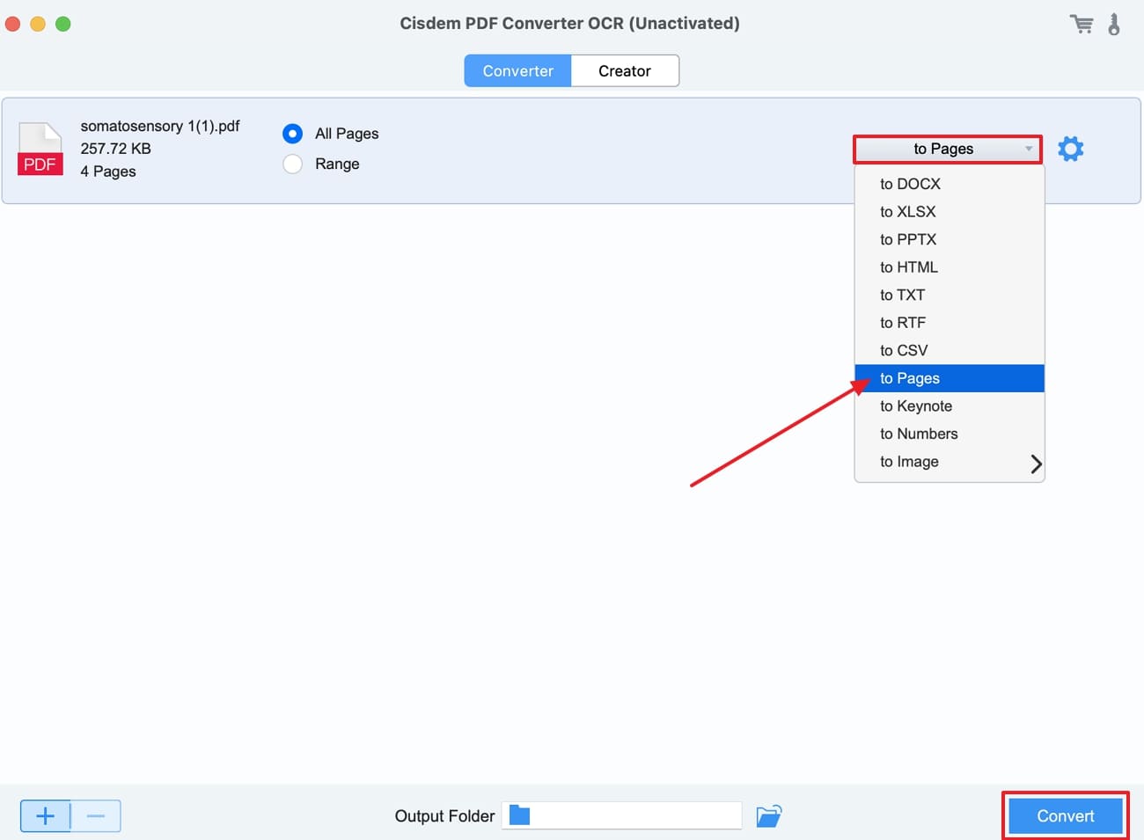This screenshot has width=1144, height=840.
Task: Open conversion settings gear icon
Action: 1070,149
